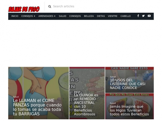Image resolution: width=162 pixels, height=122 pixels.
Task: Open the Higos beneficios article headline
Action: click(129, 110)
